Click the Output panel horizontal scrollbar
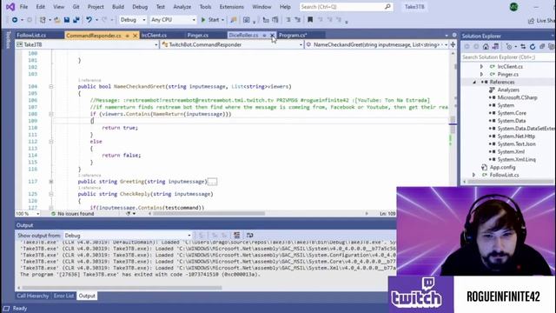The image size is (556, 313). pos(122,288)
